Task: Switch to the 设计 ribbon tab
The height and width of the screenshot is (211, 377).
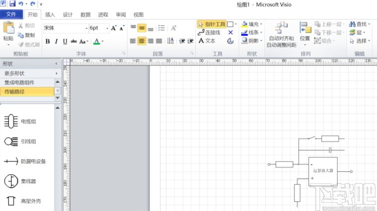Action: coord(68,15)
